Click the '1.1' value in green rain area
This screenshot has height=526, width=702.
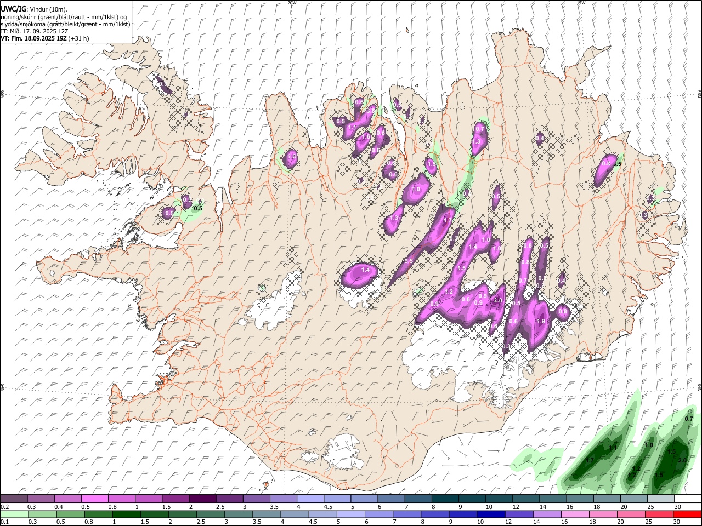[x=613, y=448]
